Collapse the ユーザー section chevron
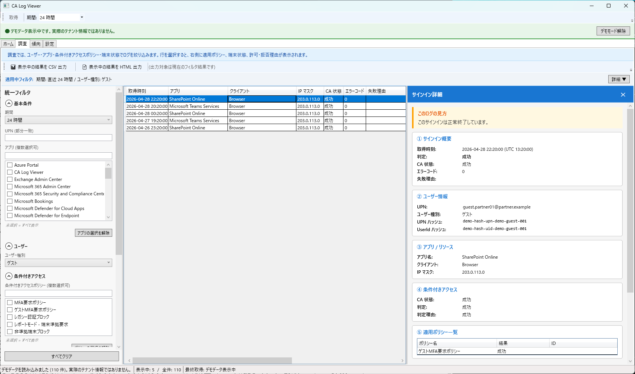 [9, 246]
